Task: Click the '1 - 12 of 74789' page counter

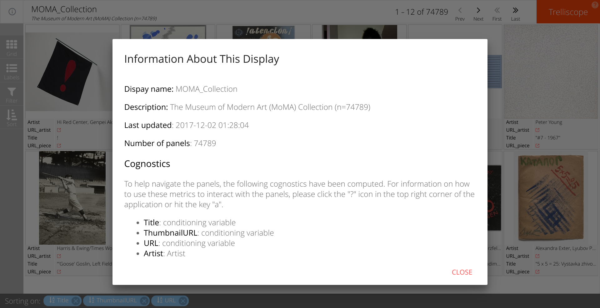Action: pyautogui.click(x=422, y=12)
